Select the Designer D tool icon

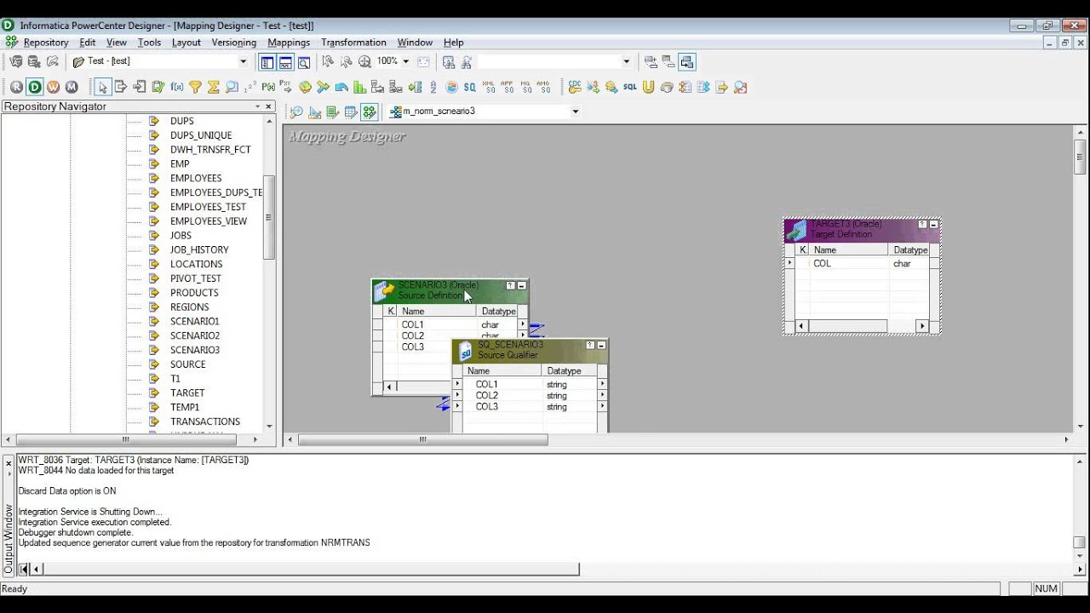point(34,87)
